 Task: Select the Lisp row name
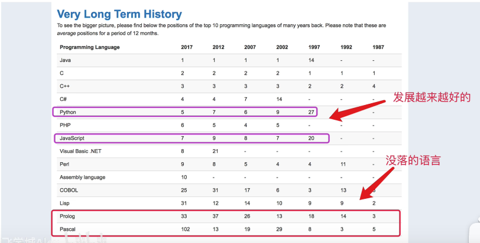[64, 203]
